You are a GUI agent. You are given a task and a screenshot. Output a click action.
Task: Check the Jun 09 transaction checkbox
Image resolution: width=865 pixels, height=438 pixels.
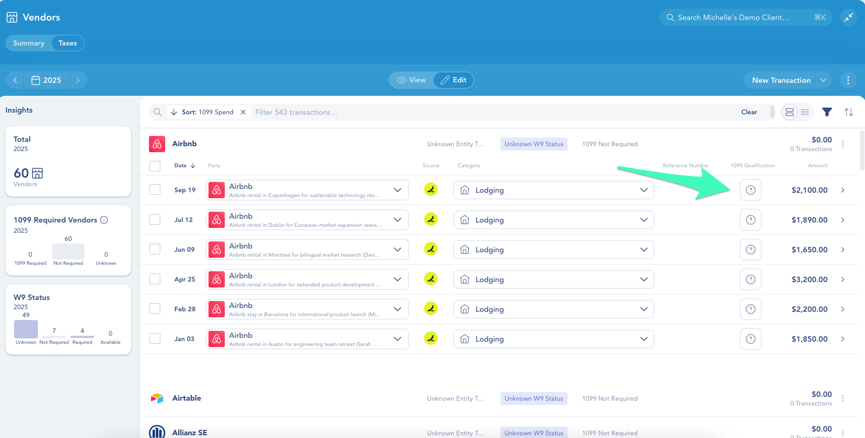point(155,249)
